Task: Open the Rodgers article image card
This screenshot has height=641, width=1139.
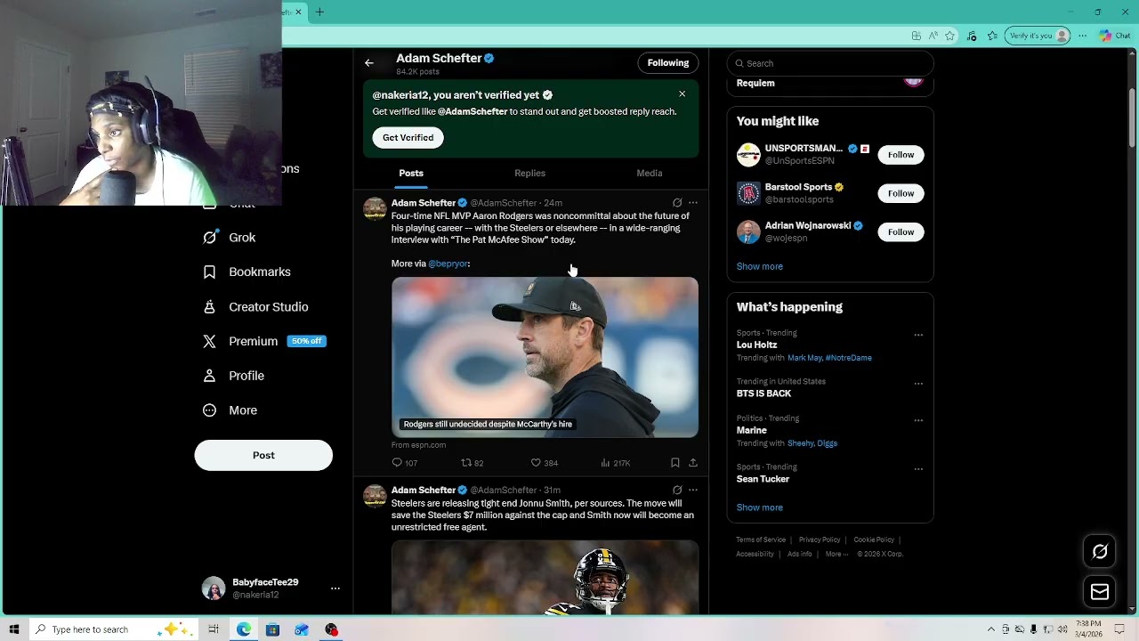Action: (545, 357)
